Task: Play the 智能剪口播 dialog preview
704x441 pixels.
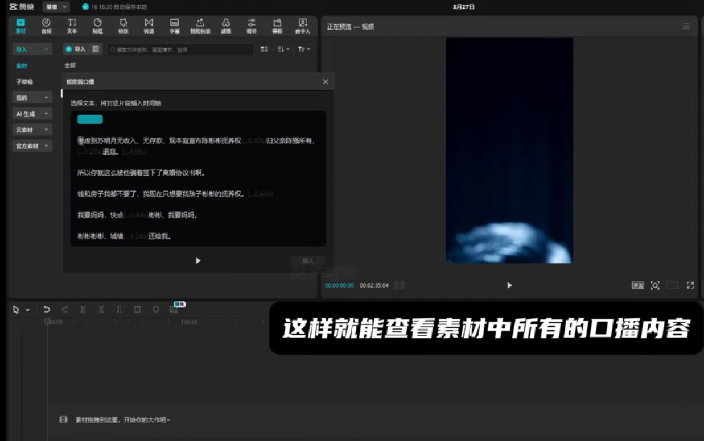Action: [x=198, y=261]
